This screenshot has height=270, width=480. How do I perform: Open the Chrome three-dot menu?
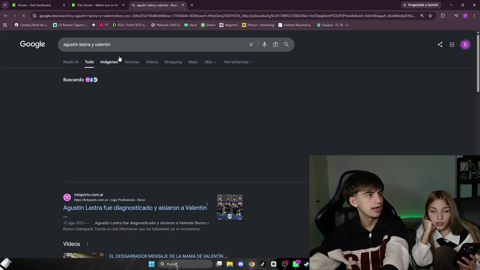point(474,16)
